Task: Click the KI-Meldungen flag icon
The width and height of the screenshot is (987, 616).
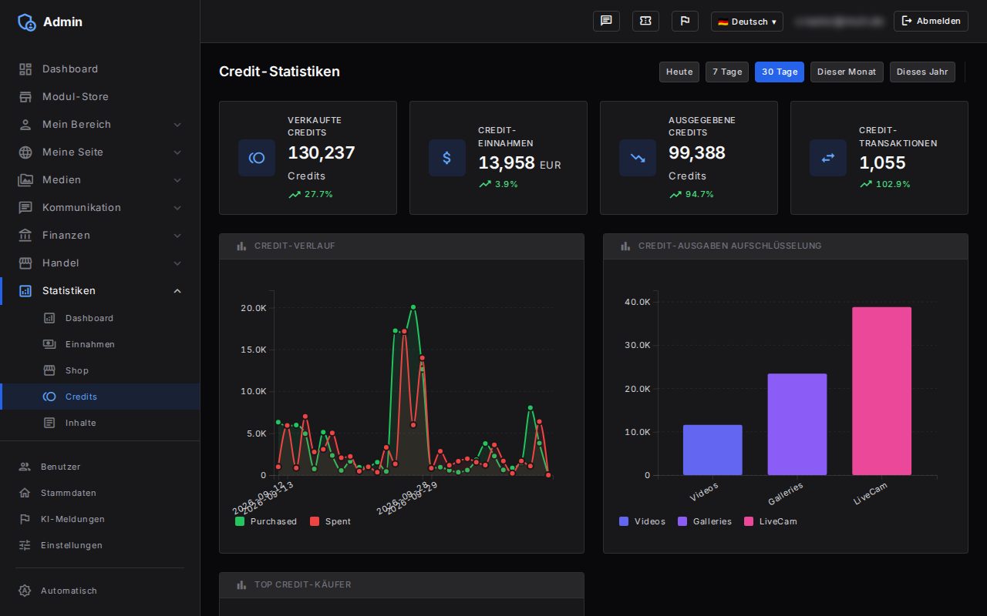Action: pyautogui.click(x=25, y=519)
